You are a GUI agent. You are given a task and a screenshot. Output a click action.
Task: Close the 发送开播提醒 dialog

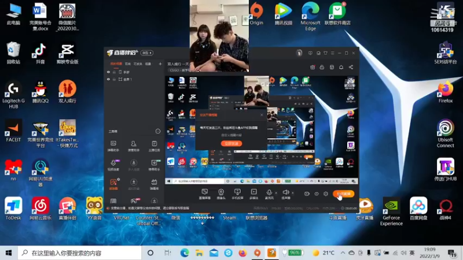[x=262, y=114]
